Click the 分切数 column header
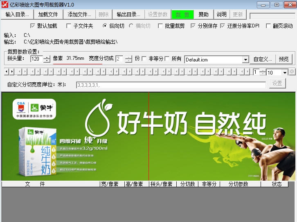The height and width of the screenshot is (222, 297). point(187,184)
